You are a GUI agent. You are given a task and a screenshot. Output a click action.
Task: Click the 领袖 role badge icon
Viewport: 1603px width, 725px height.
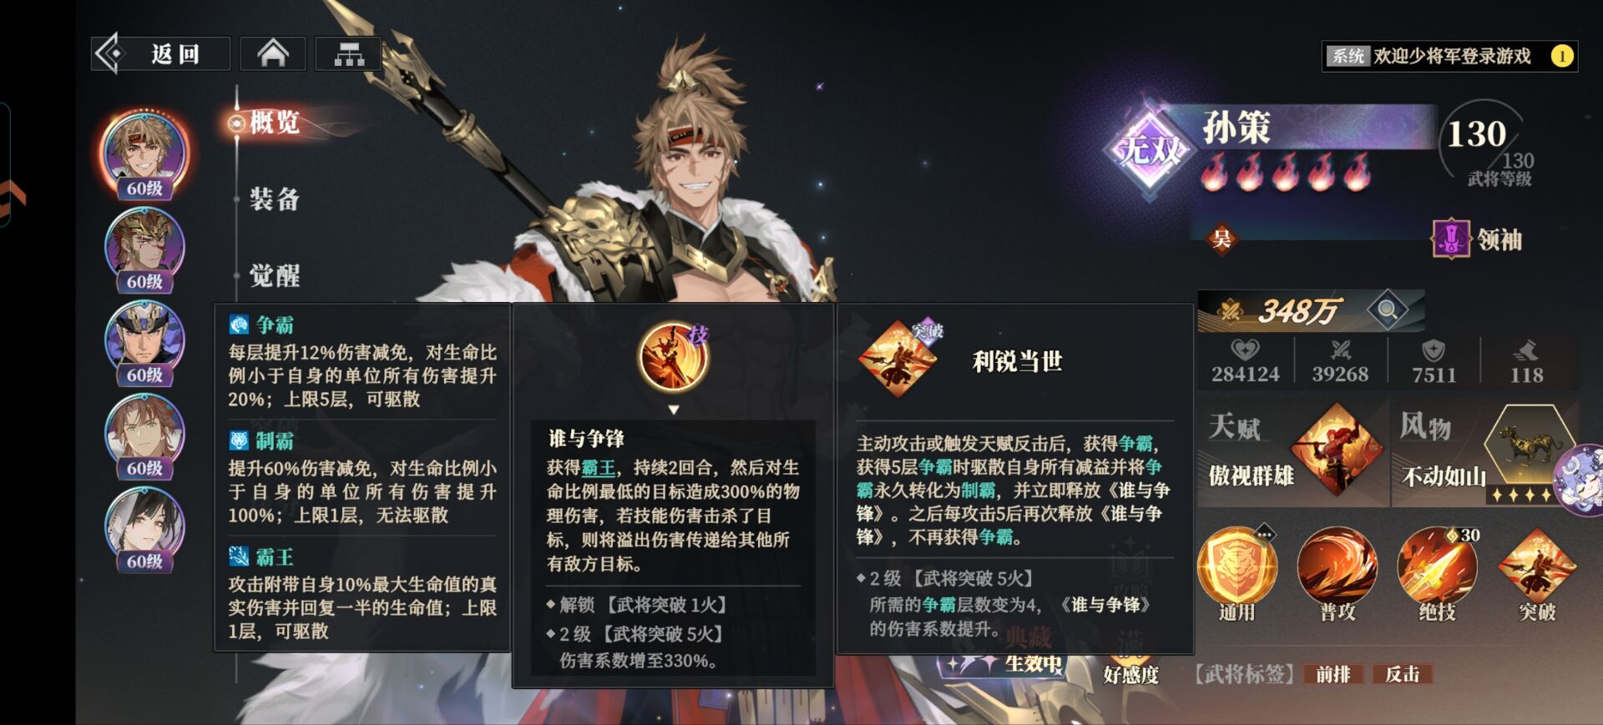coord(1451,239)
